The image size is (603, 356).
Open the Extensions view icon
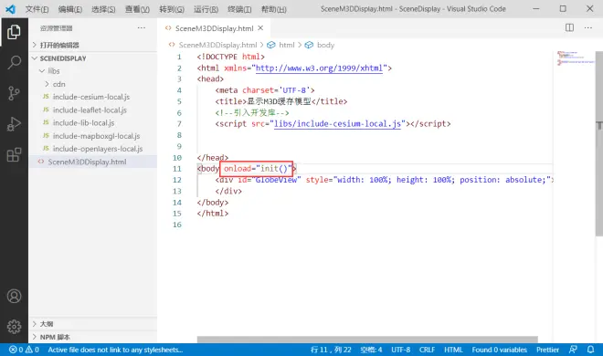point(14,155)
